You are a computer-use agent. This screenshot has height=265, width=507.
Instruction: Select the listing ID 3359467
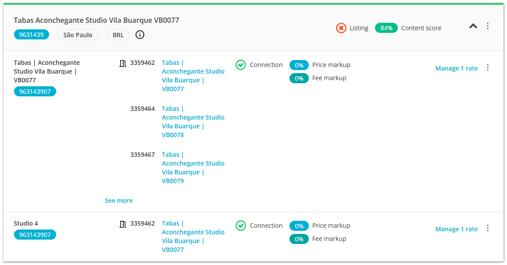click(x=143, y=155)
